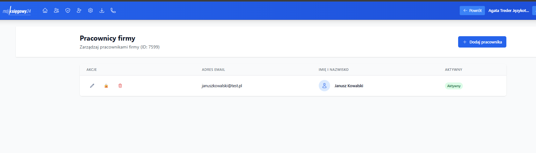
Task: Click the Adres Email column header
Action: click(213, 70)
